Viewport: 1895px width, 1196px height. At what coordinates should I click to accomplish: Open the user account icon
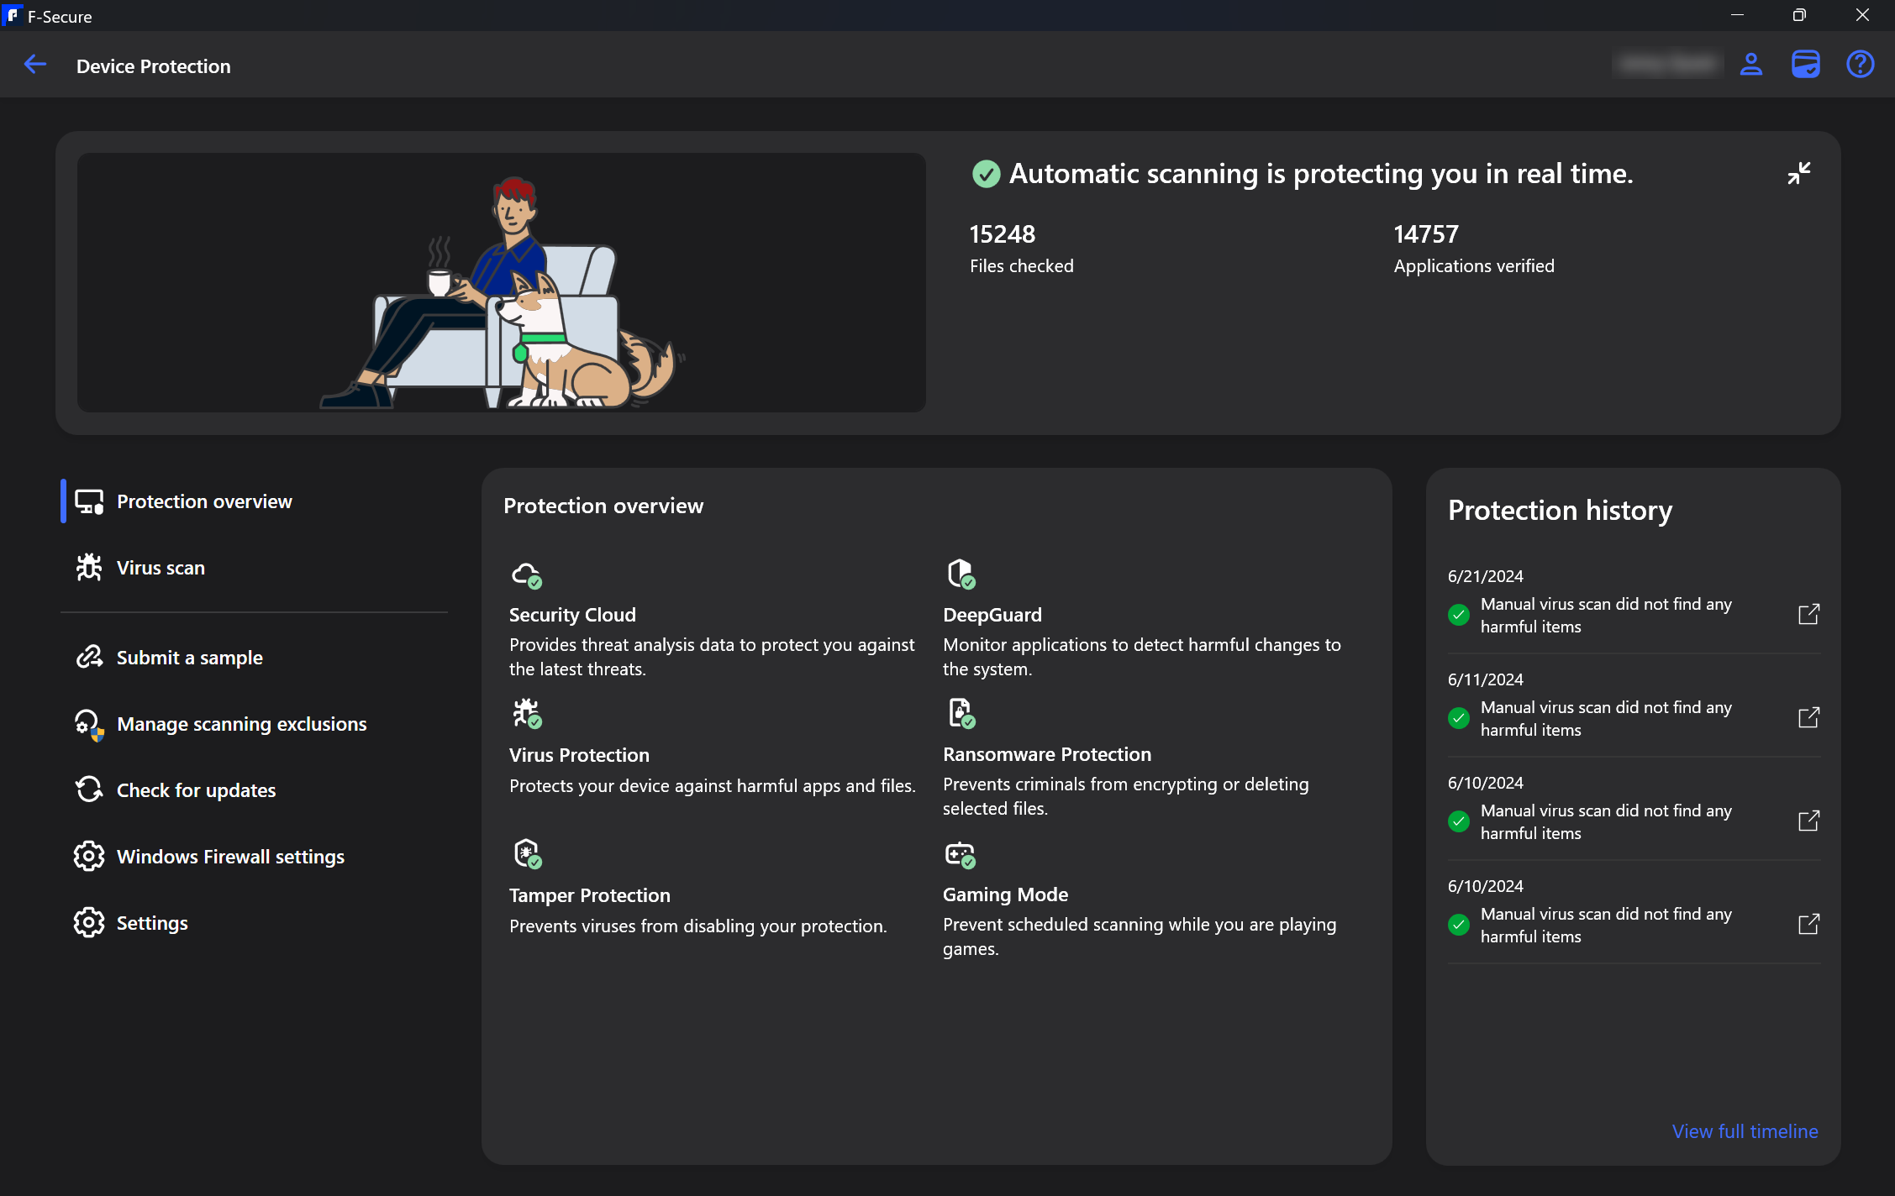1751,65
